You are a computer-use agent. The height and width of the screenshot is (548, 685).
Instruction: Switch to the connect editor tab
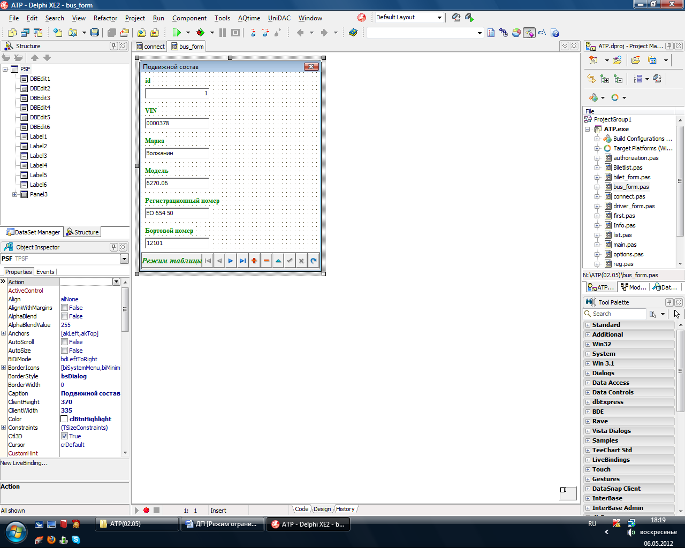[150, 47]
